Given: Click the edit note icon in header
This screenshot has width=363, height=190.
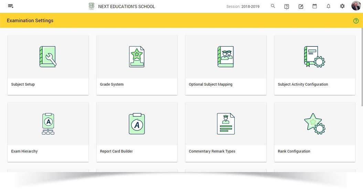Looking at the screenshot, I should point(301,7).
